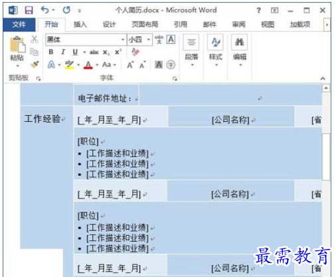This screenshot has height=277, width=336.
Task: Click the Cut scissors icon
Action: point(35,39)
